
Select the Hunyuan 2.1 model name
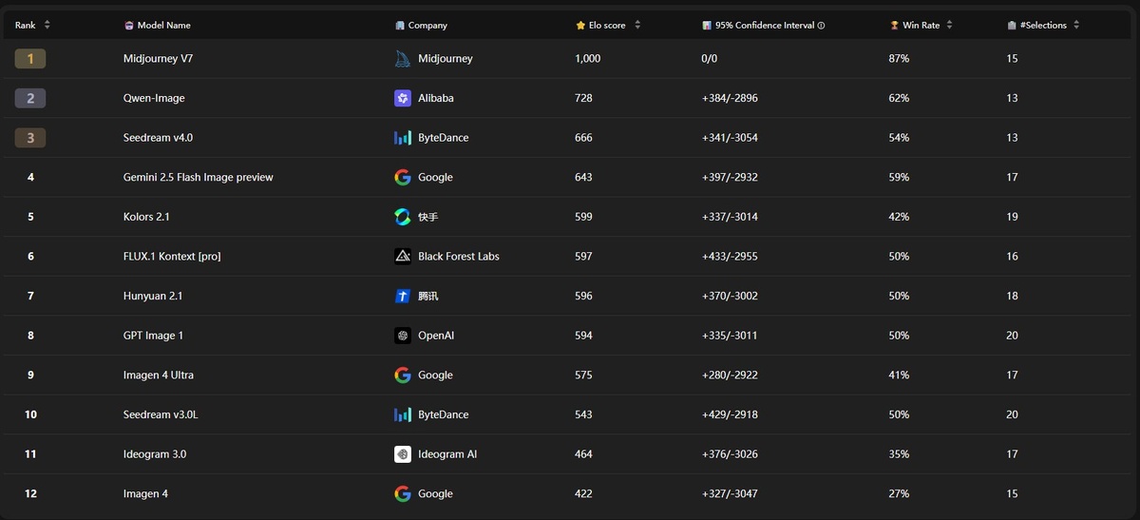coord(153,296)
